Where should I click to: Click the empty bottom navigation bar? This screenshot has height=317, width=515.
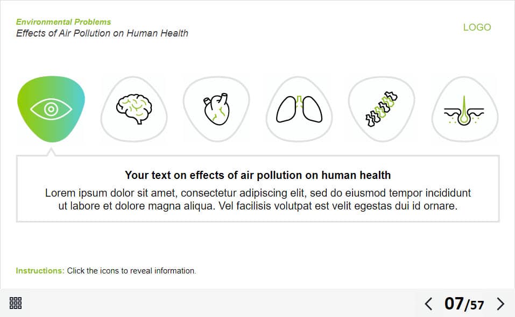215,303
